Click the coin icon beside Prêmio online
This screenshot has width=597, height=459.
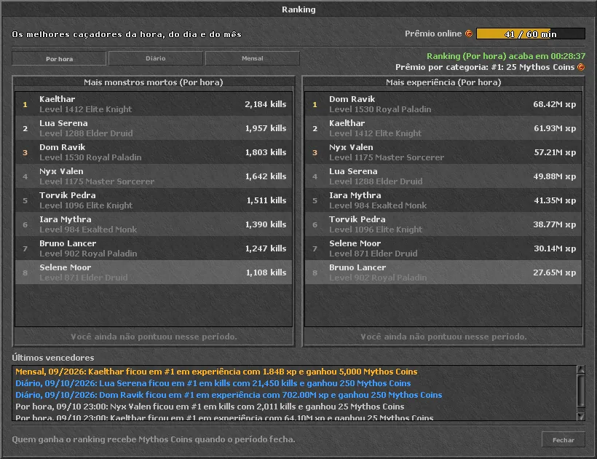469,34
